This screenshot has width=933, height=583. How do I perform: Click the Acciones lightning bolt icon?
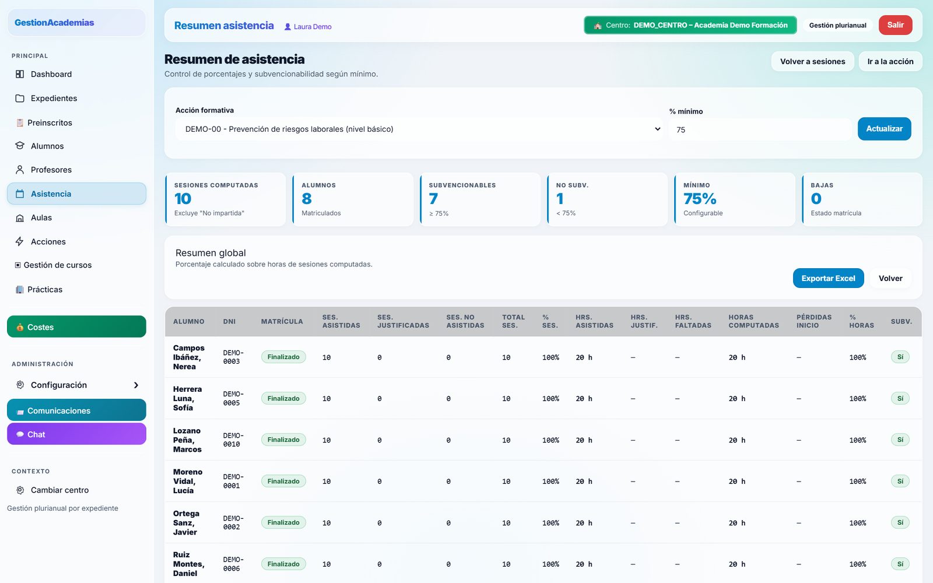20,241
